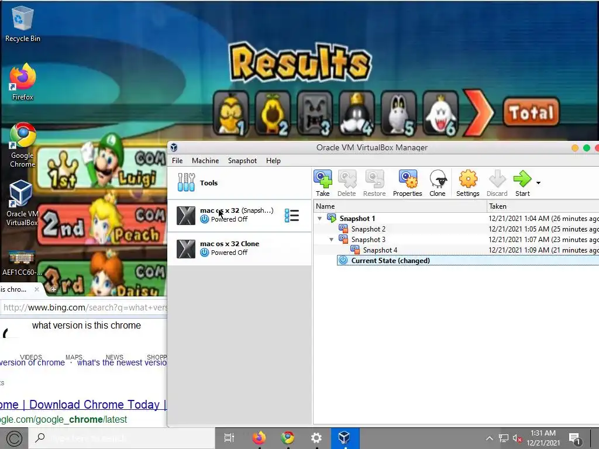Click the Taken column header
This screenshot has height=449, width=599.
point(543,206)
